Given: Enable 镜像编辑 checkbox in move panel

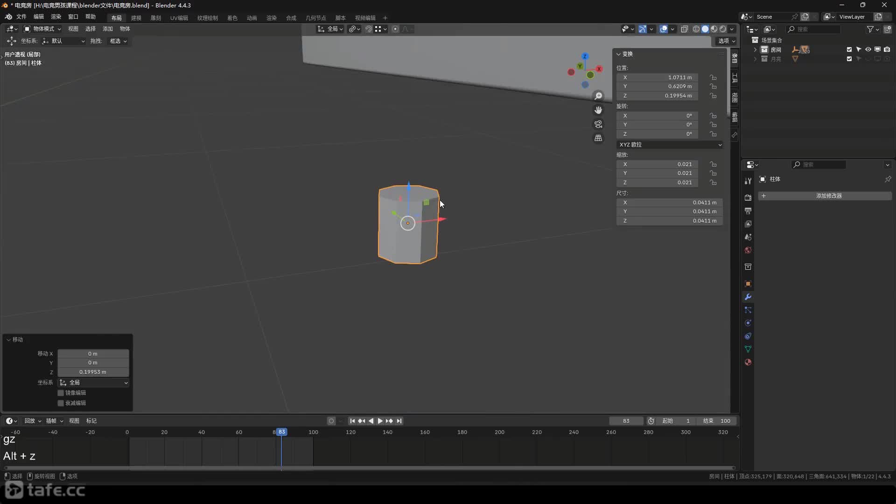Looking at the screenshot, I should click(61, 393).
